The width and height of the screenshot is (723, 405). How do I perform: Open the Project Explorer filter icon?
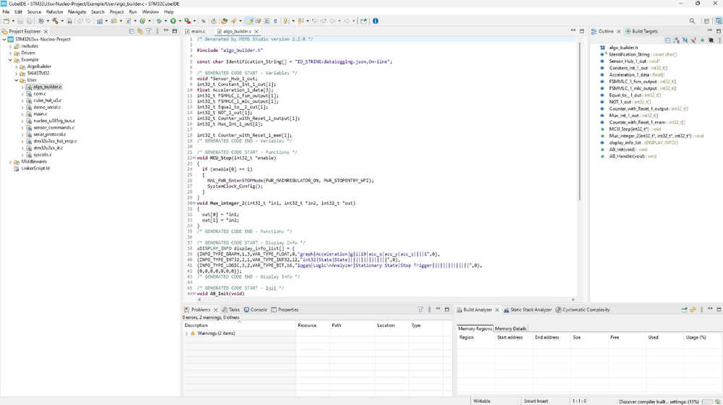point(148,31)
